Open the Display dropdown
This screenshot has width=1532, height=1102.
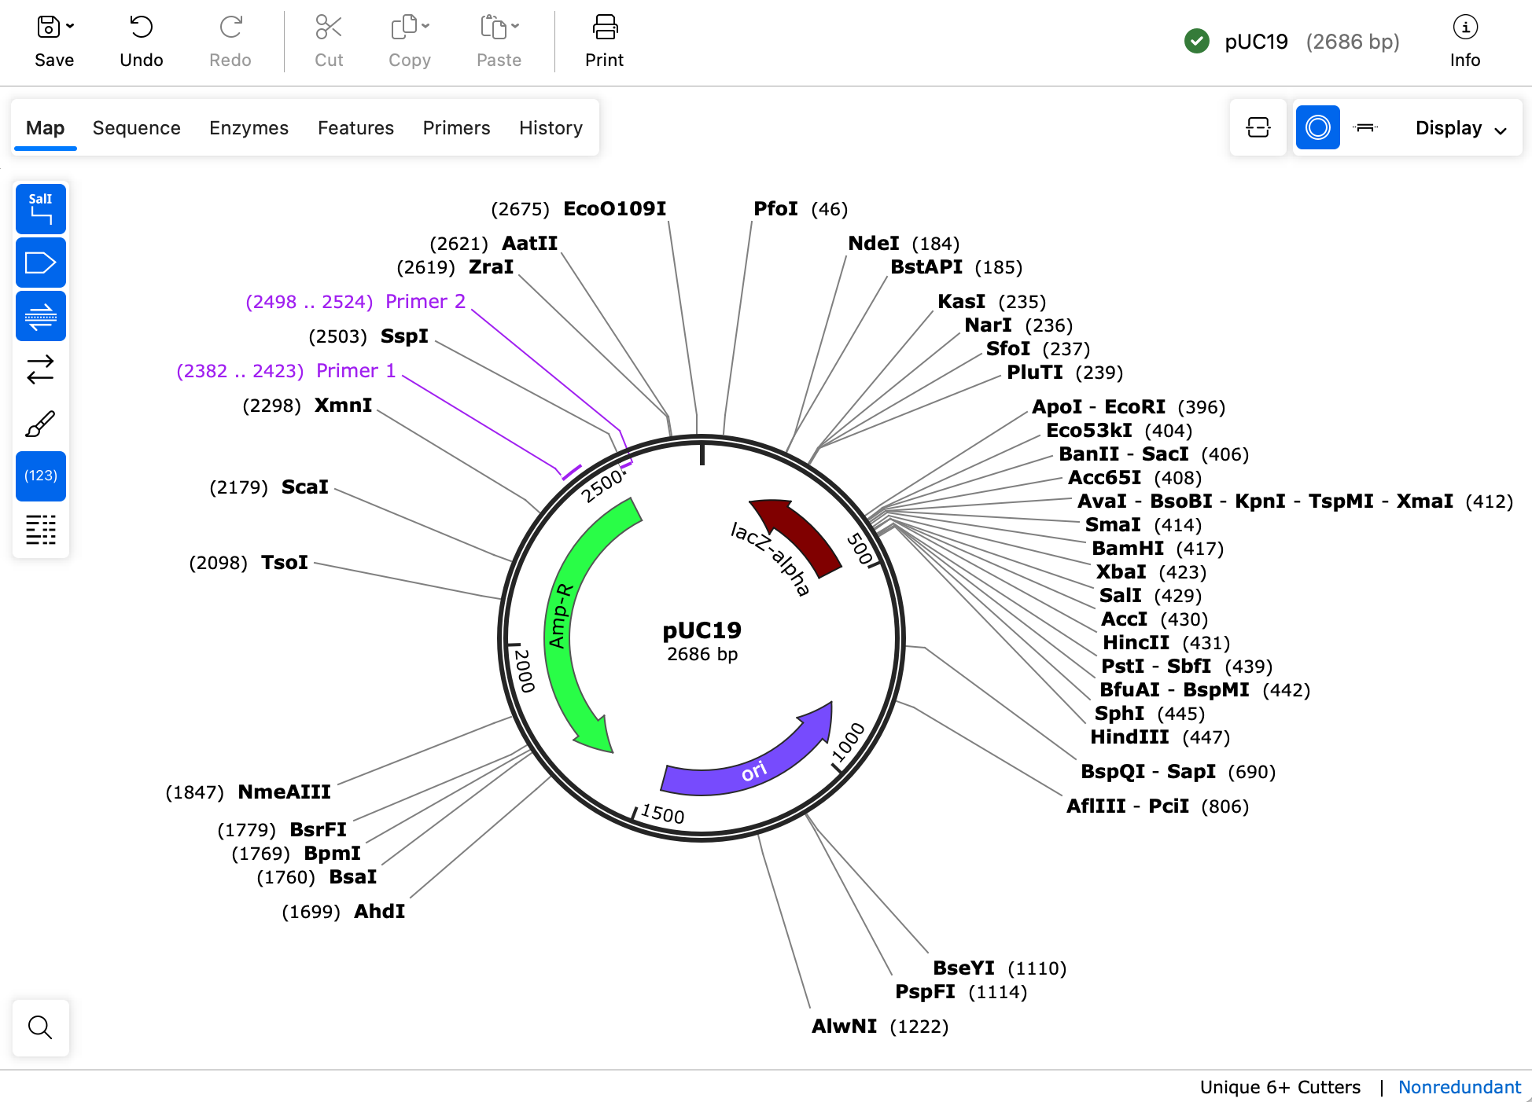[x=1460, y=127]
